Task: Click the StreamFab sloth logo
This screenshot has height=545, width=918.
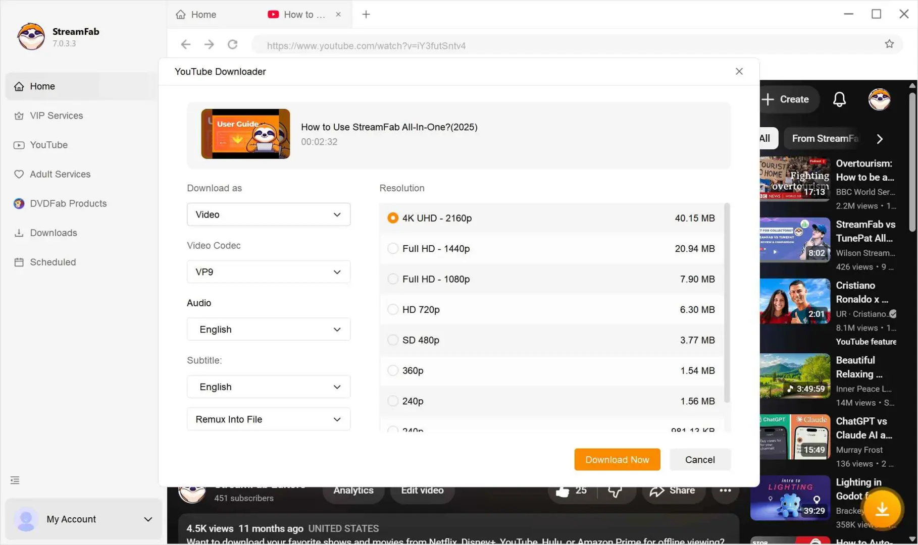Action: tap(31, 36)
